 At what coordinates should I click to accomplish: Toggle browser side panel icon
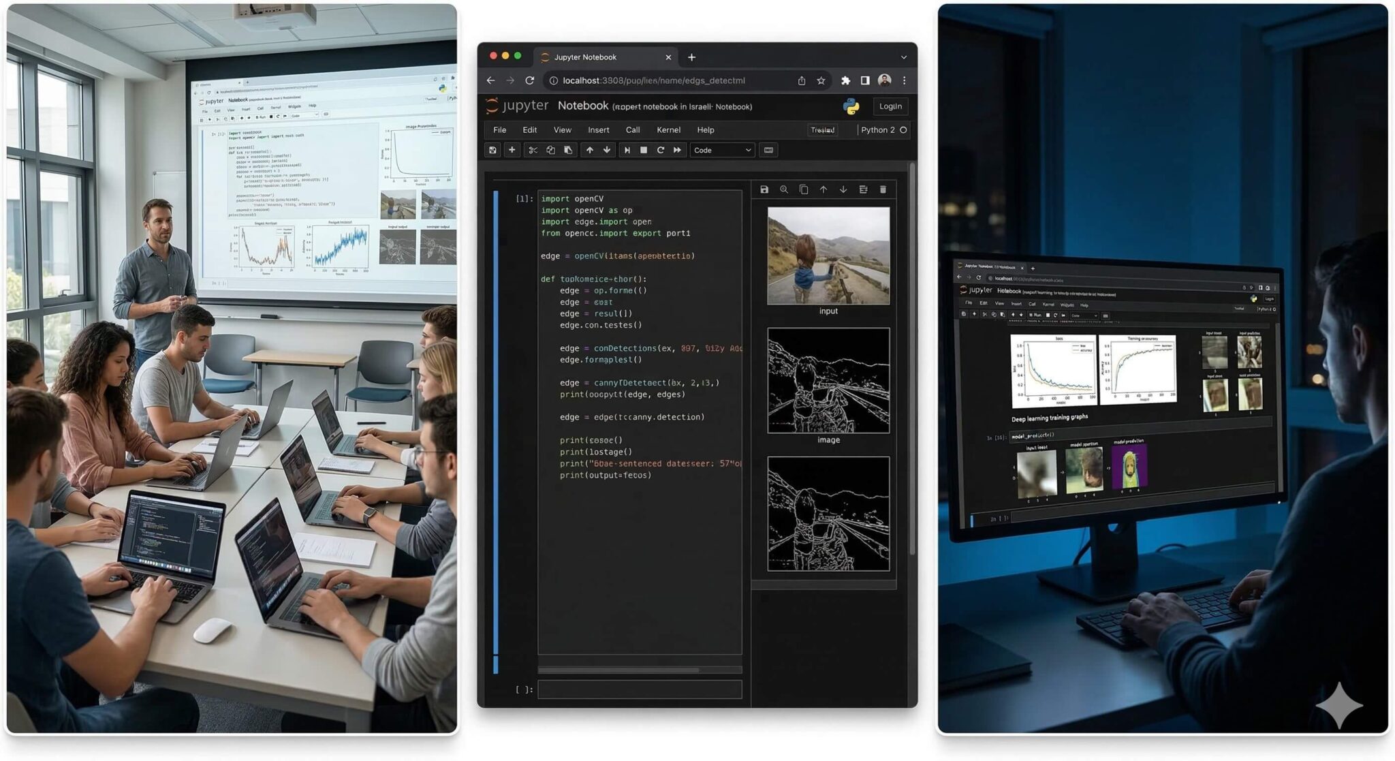(x=864, y=80)
